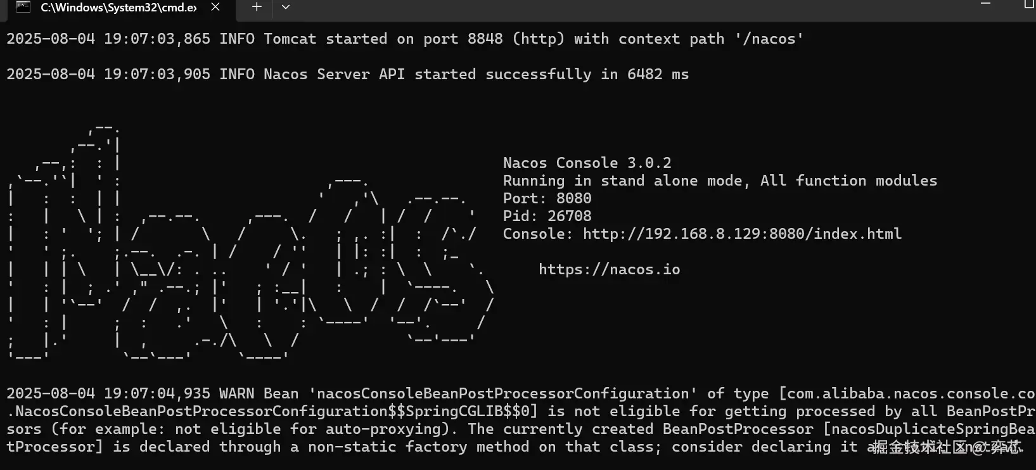1036x470 pixels.
Task: Click the Running in stand alone mode text
Action: tap(719, 181)
